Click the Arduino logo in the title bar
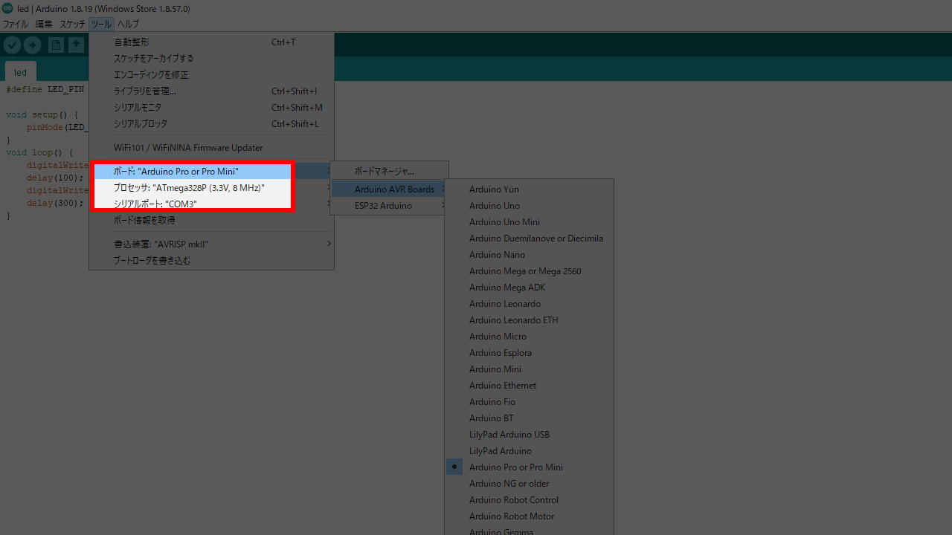 (x=7, y=9)
